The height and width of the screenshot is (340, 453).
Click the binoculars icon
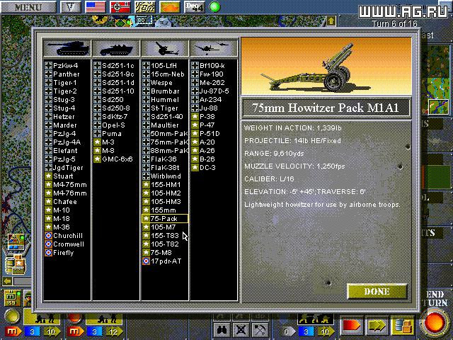click(222, 329)
